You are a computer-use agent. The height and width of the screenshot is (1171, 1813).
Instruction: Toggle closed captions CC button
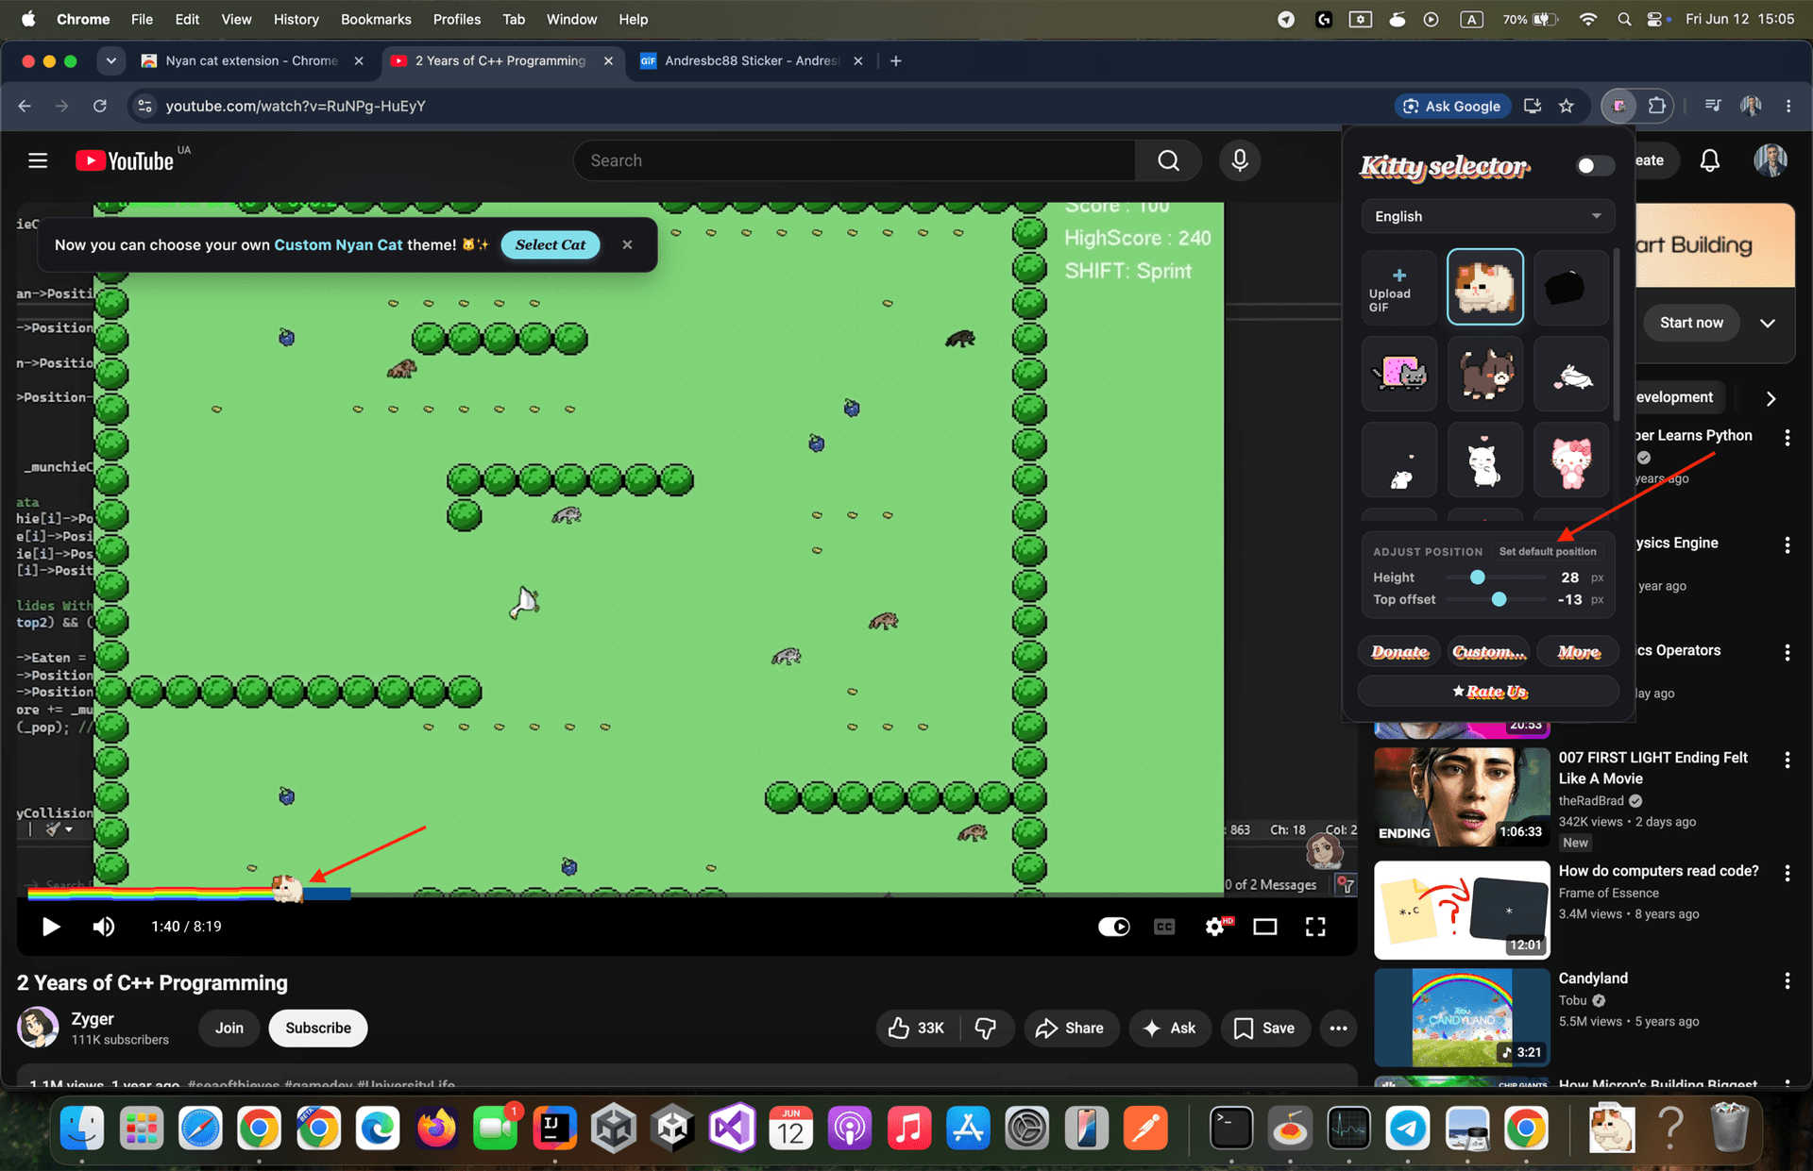point(1164,927)
